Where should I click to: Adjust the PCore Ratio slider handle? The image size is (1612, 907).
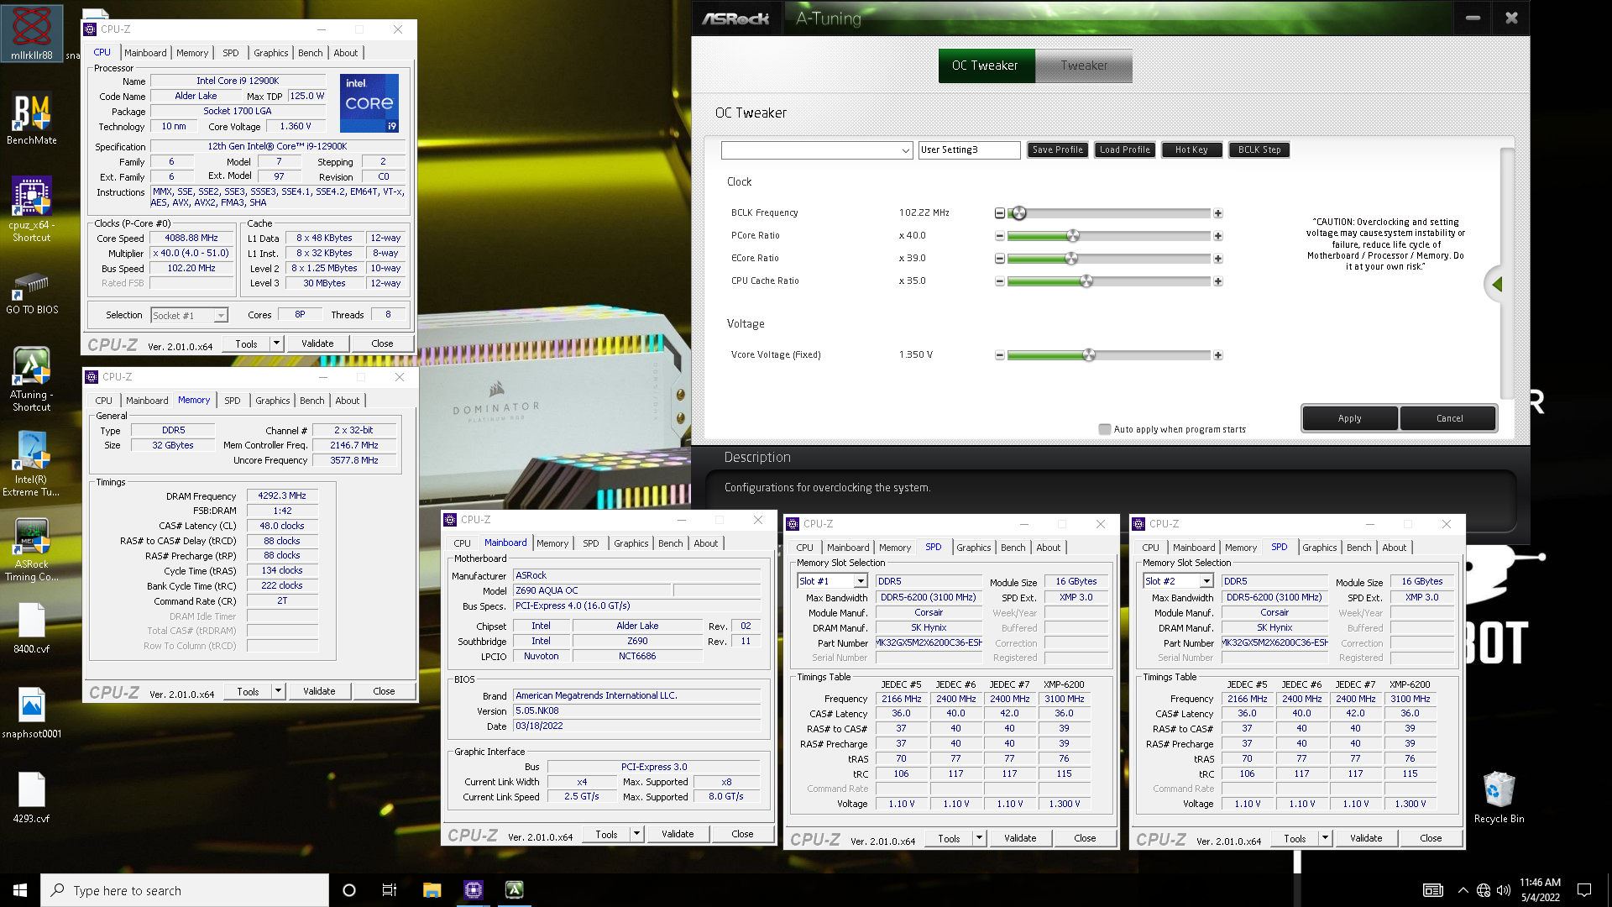pos(1073,236)
